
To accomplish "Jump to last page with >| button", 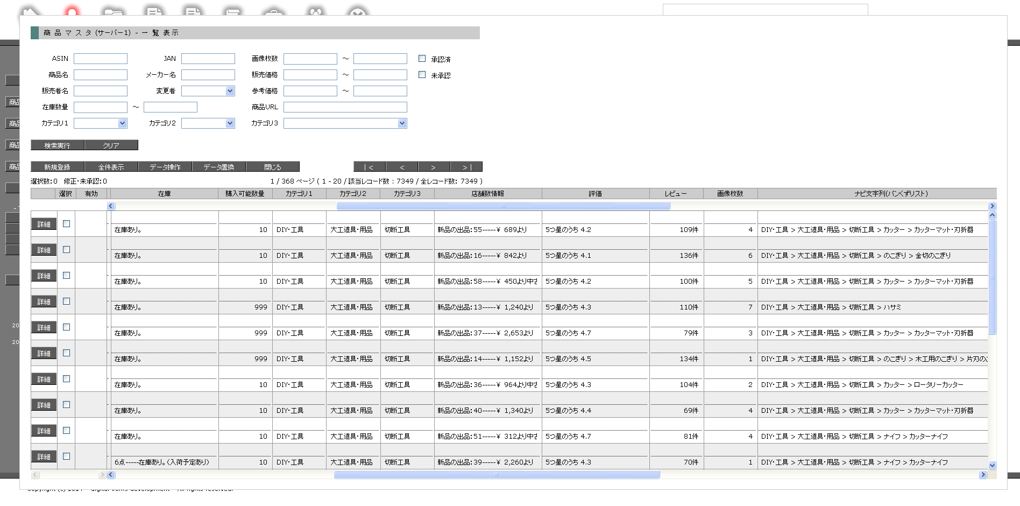I will [466, 167].
